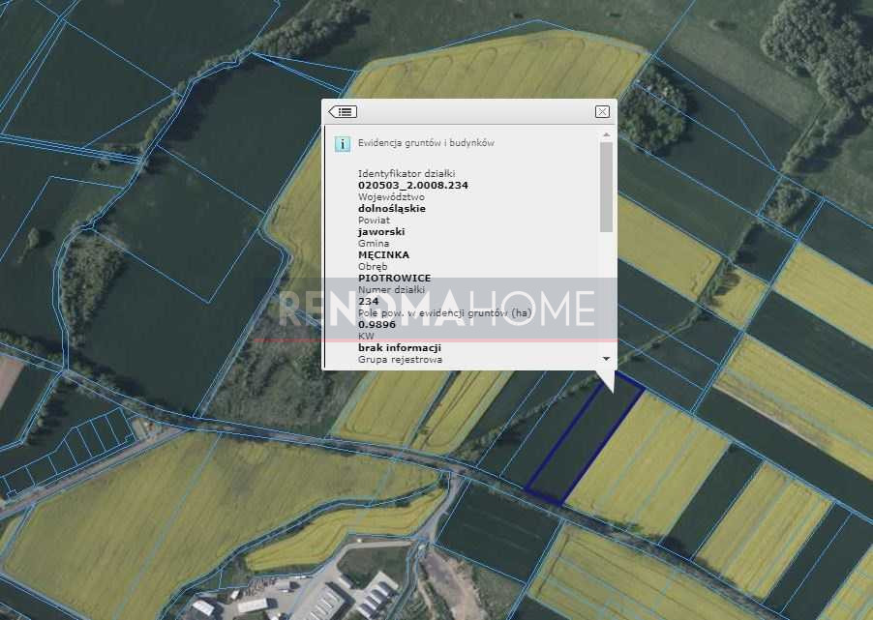Screen dimensions: 873x620
Task: Click the parcel identifier 020503_2.0008.234
Action: pyautogui.click(x=399, y=185)
